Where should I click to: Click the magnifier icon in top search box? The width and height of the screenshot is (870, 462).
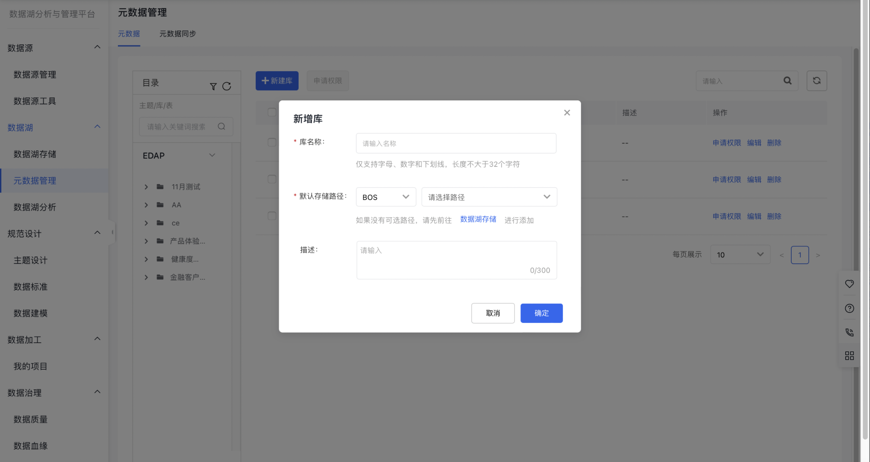(x=788, y=80)
